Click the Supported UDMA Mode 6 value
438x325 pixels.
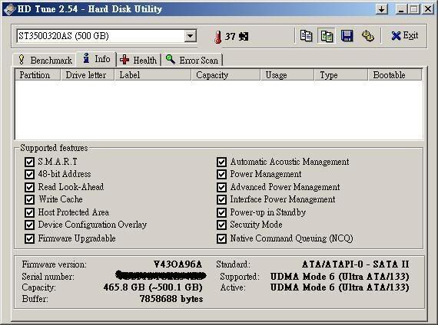coord(340,277)
